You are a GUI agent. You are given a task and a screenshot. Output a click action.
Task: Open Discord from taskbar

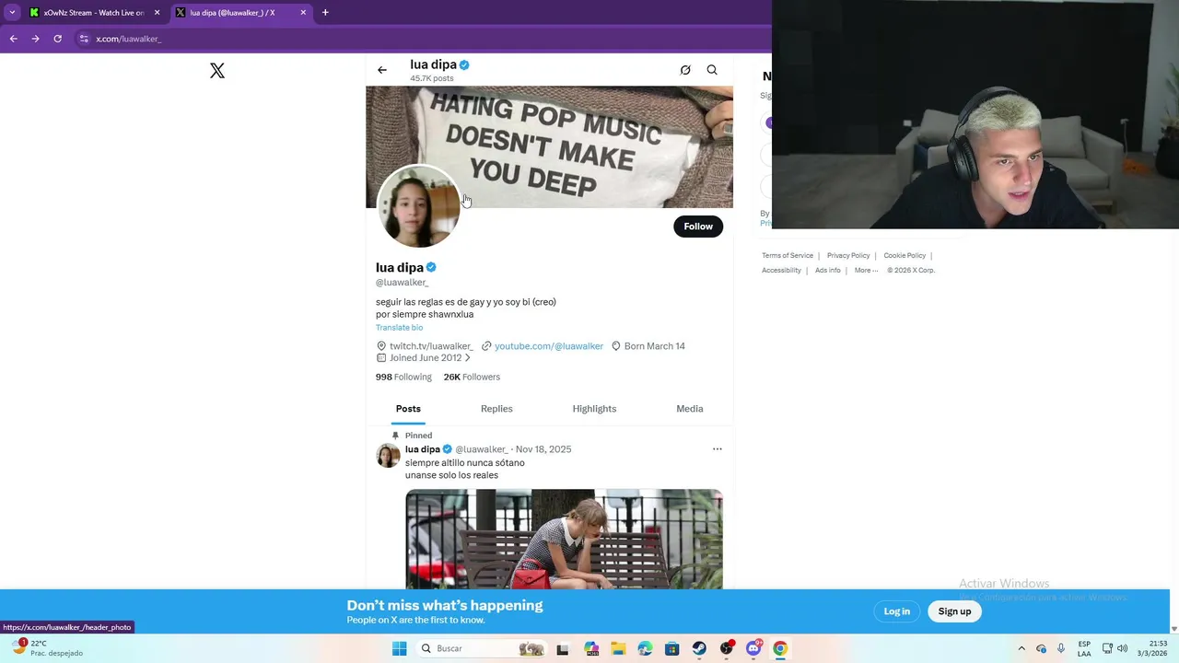tap(753, 648)
